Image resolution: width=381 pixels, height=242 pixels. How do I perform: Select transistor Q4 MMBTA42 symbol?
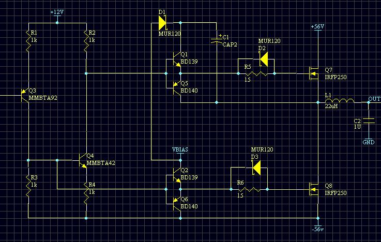83,160
